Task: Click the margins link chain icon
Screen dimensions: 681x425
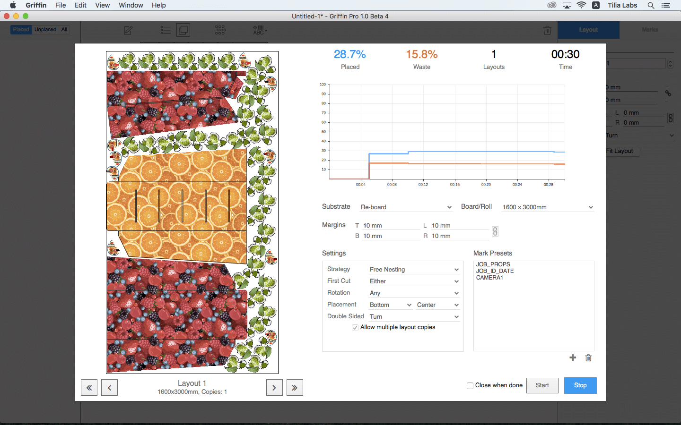Action: [495, 231]
